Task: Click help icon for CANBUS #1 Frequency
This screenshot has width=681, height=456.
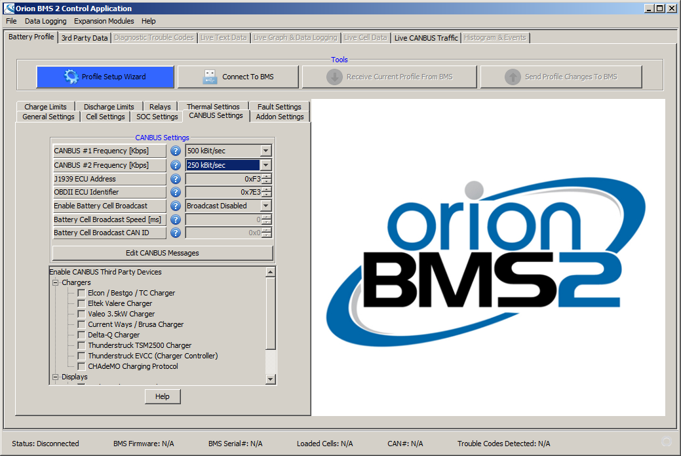Action: point(176,151)
